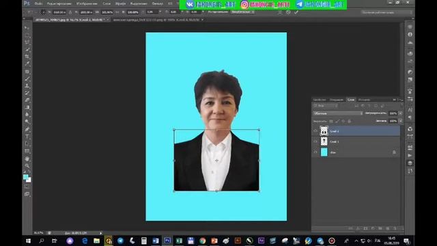Hide Фон layer visibility eye

pyautogui.click(x=315, y=152)
